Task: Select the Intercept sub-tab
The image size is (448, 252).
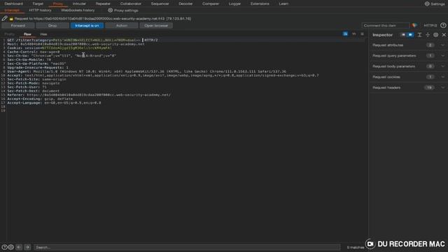Action: pos(12,10)
